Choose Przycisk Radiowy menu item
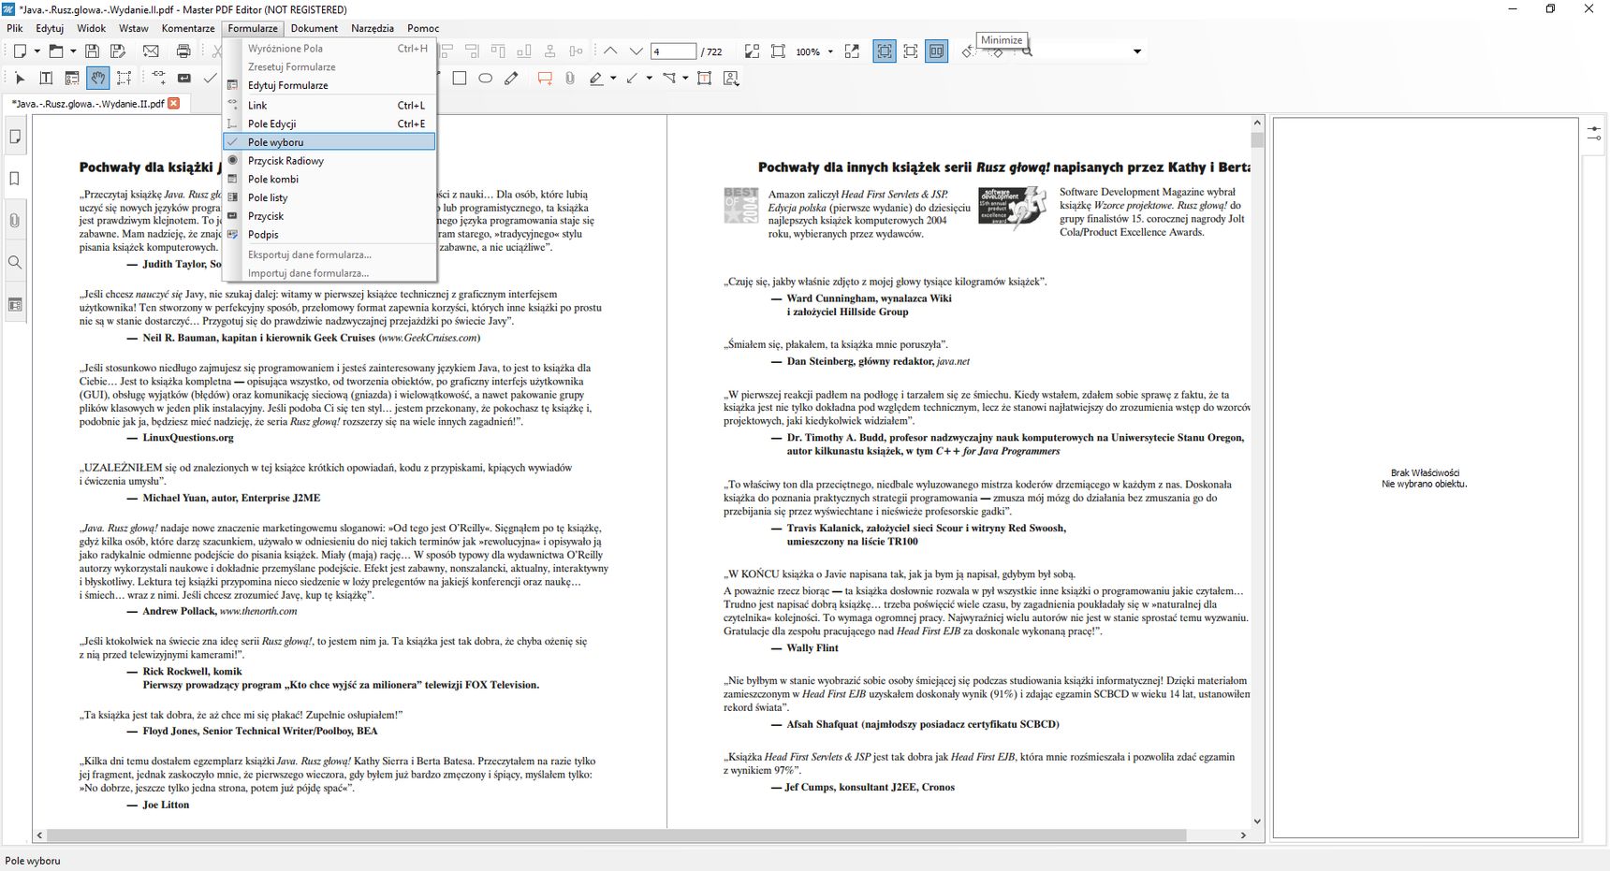 (329, 161)
